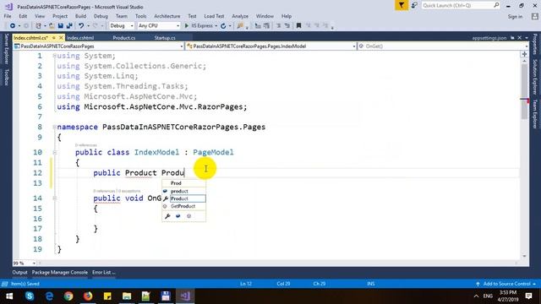This screenshot has height=304, width=541.
Task: Click the feedback icon beside Quick Launch
Action: pos(414,5)
